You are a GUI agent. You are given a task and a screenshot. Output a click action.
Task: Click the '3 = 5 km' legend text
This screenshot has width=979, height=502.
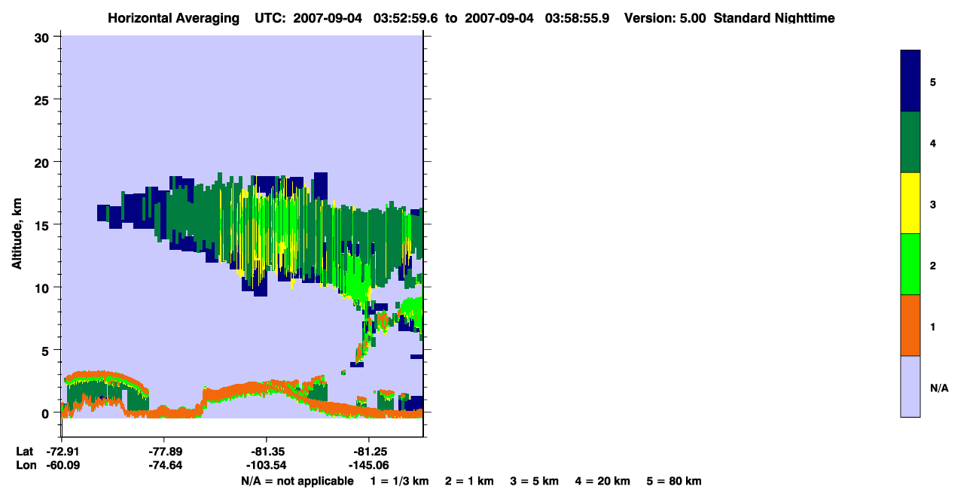pos(535,481)
